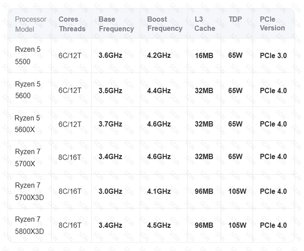Click the 3.7GHz base frequency cell

(110, 124)
